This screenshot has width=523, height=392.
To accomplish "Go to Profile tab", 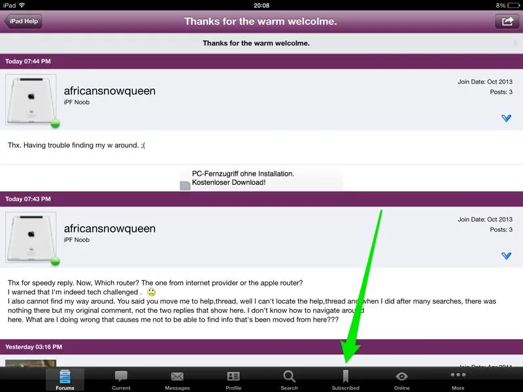I will (x=233, y=379).
